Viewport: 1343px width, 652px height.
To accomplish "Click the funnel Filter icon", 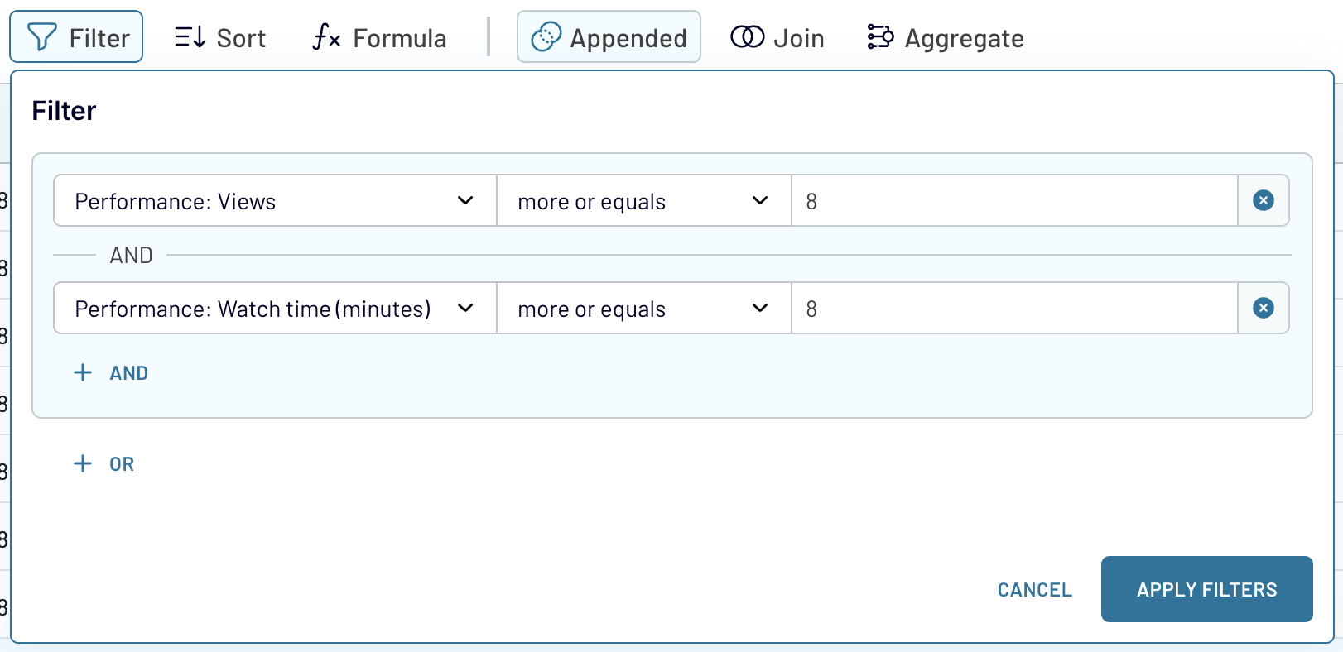I will click(42, 37).
